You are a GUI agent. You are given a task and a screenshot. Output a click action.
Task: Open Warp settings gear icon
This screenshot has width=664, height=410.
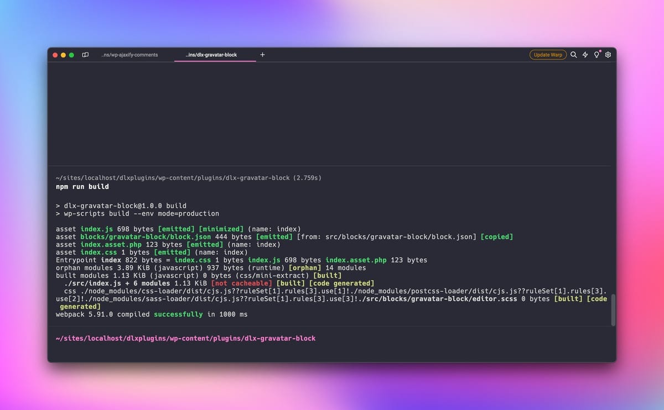click(608, 55)
